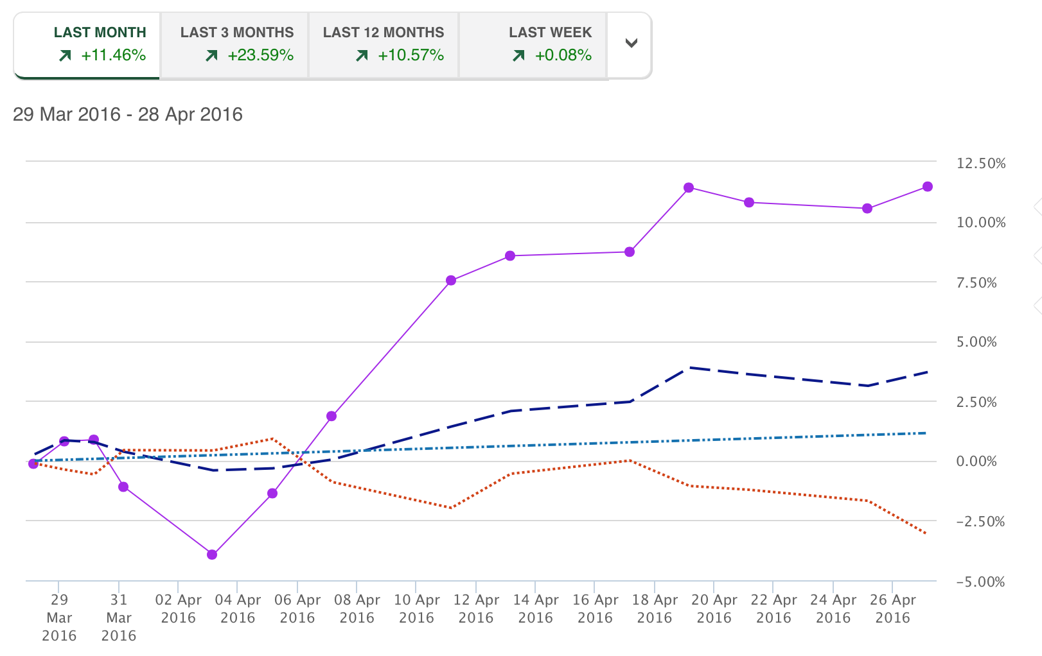The image size is (1042, 656).
Task: Click the purple data point near 2.00% on 07 Apr
Action: [331, 416]
